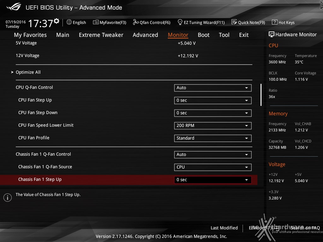
Task: Select the 5V Voltage row label
Action: [x=26, y=43]
